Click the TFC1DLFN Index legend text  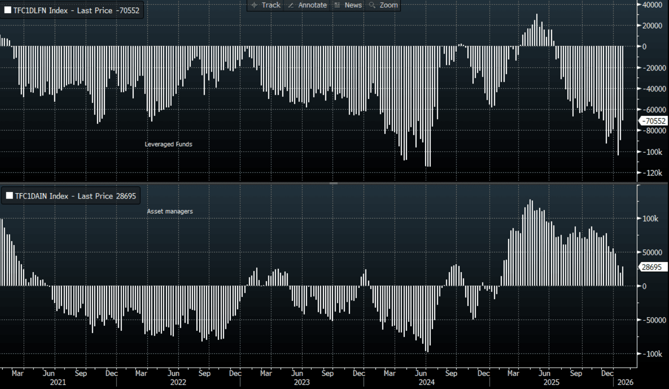coord(76,10)
